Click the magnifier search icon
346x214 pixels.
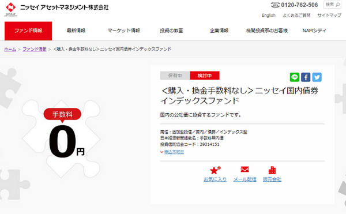point(337,5)
